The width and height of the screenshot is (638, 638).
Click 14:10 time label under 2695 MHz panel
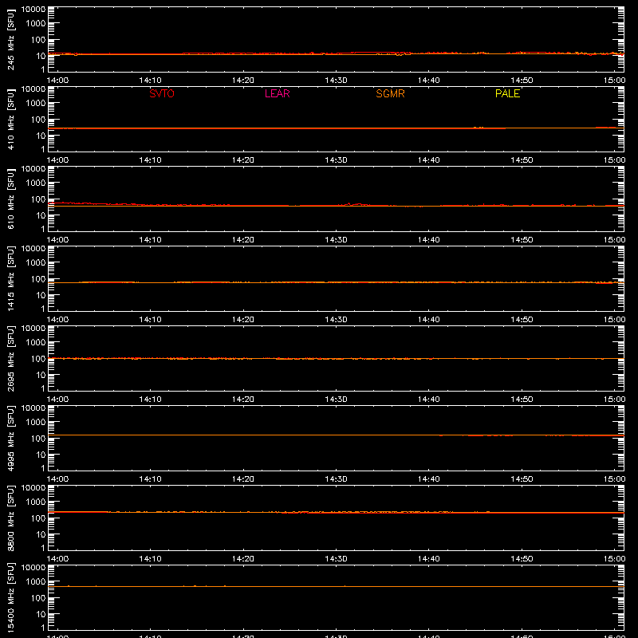click(150, 400)
